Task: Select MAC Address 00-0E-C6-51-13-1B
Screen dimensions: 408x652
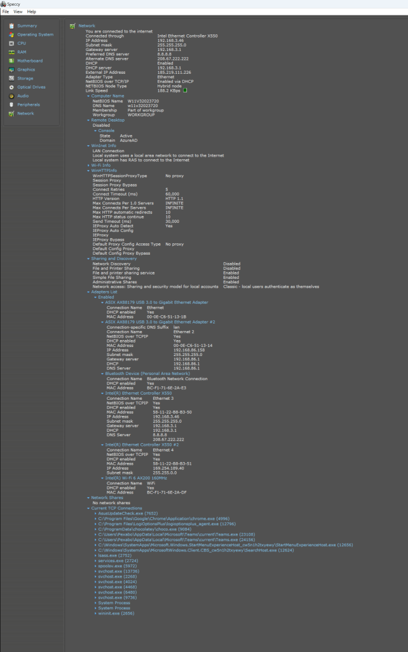Action: point(167,317)
